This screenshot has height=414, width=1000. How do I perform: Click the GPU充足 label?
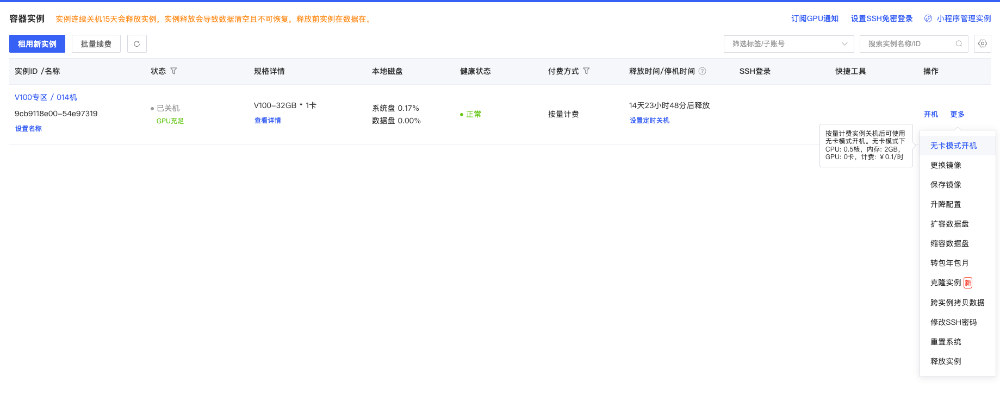pos(170,121)
